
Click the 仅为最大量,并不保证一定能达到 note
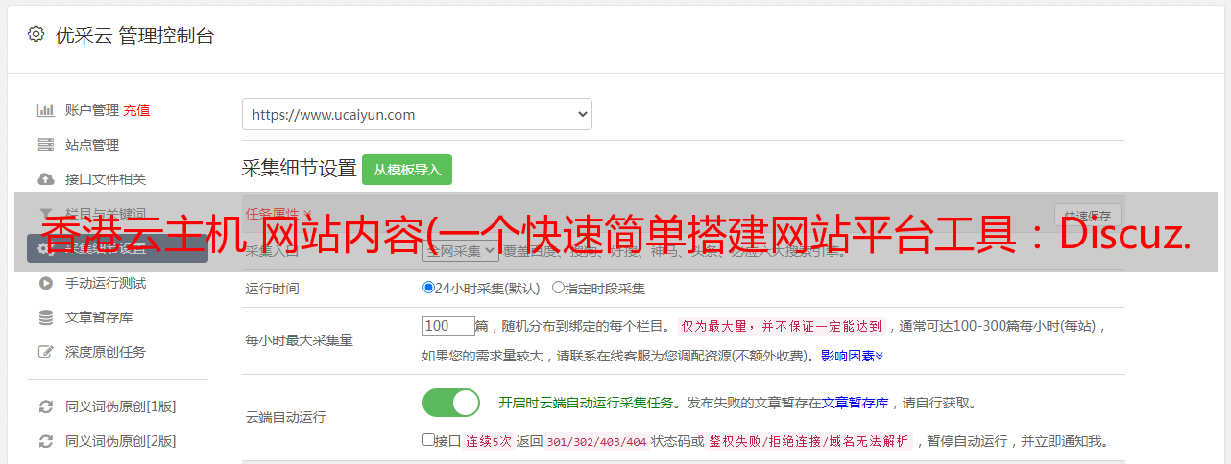coord(783,326)
